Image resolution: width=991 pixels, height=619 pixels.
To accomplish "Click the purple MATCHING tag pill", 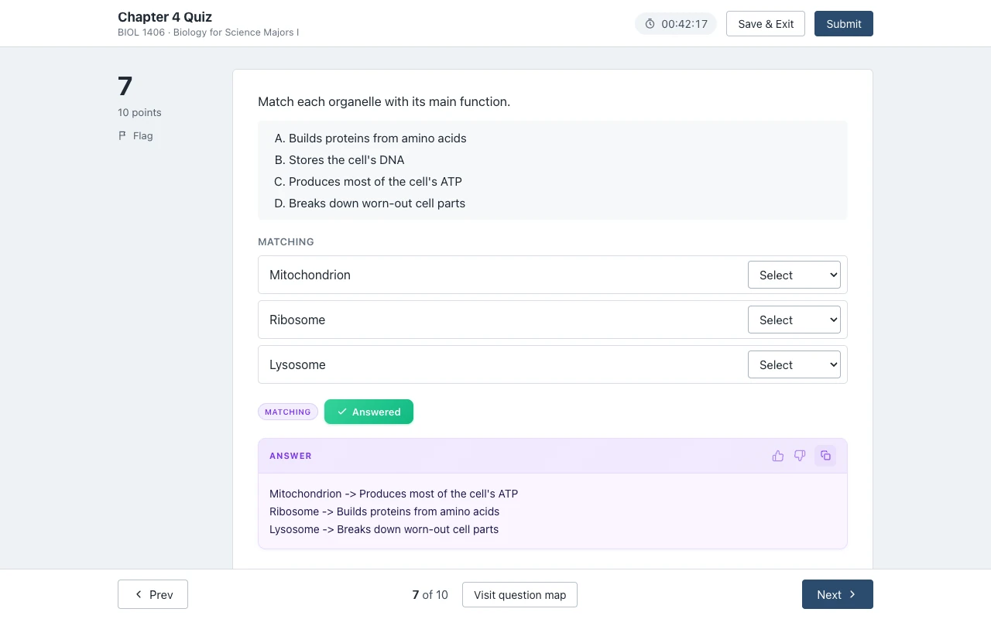I will [288, 412].
